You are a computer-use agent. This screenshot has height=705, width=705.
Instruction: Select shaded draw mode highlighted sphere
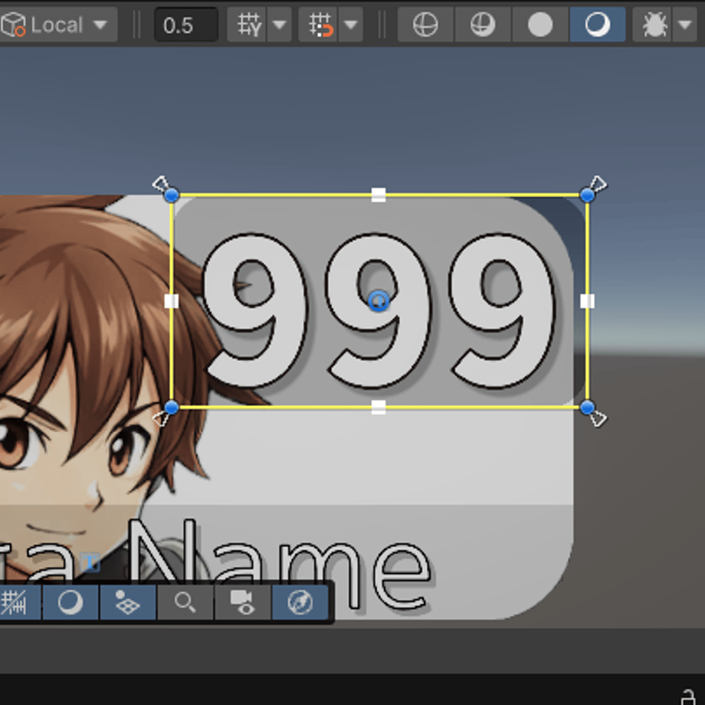tap(598, 25)
